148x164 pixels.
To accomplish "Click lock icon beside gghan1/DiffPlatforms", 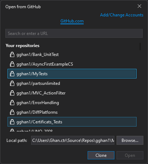I will tap(12, 112).
